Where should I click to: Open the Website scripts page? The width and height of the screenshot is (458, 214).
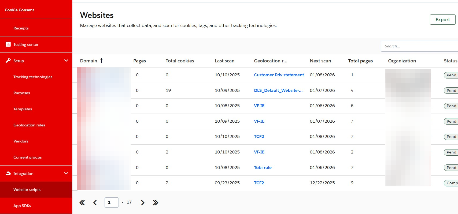tap(27, 190)
